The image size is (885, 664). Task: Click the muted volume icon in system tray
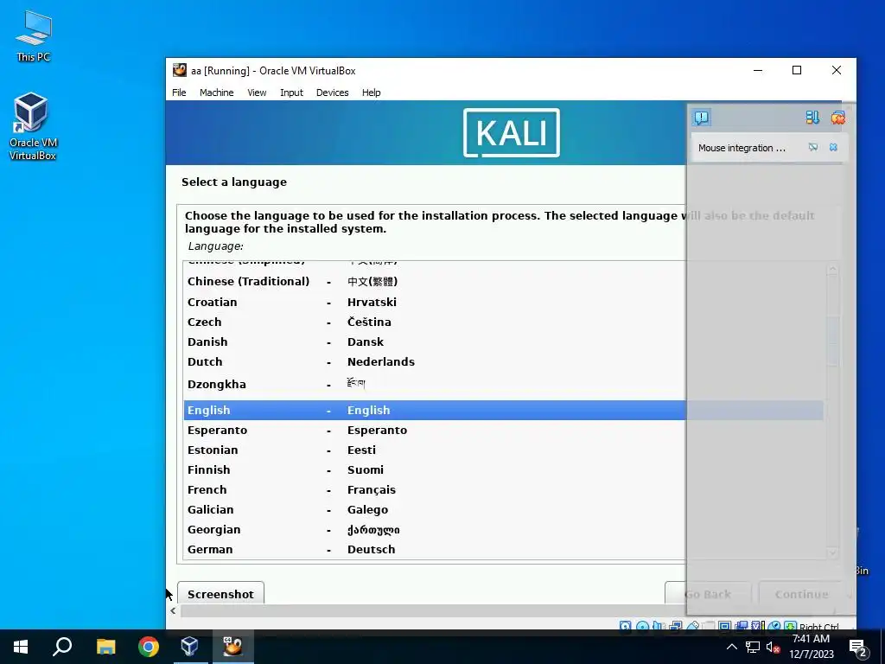773,647
